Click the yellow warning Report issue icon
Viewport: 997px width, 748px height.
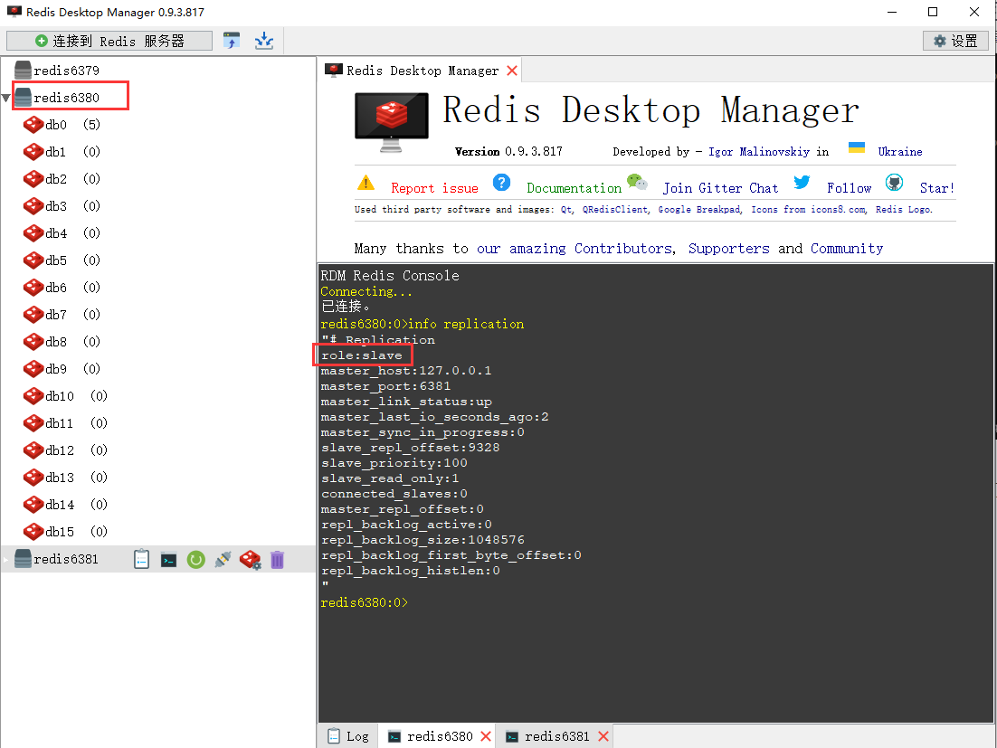(366, 183)
